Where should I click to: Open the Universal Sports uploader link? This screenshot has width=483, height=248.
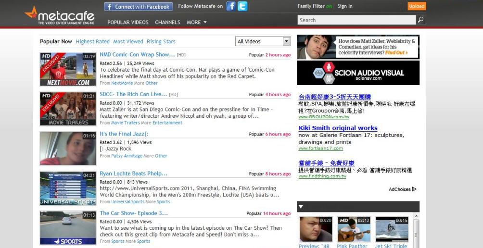point(127,202)
